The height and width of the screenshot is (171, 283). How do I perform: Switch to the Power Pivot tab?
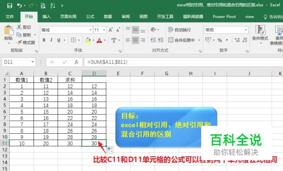[x=224, y=17]
